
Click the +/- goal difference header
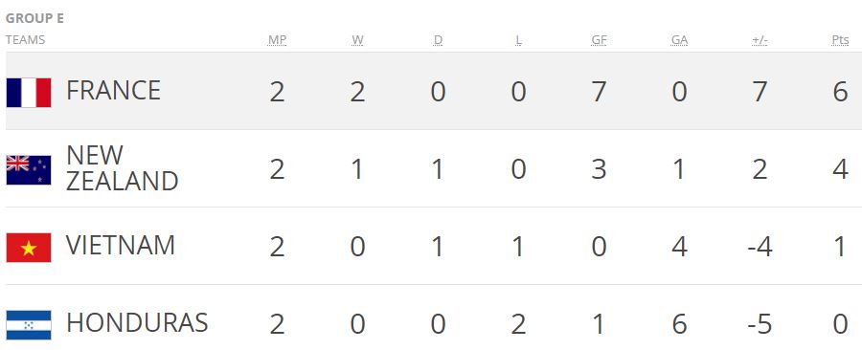pyautogui.click(x=760, y=40)
